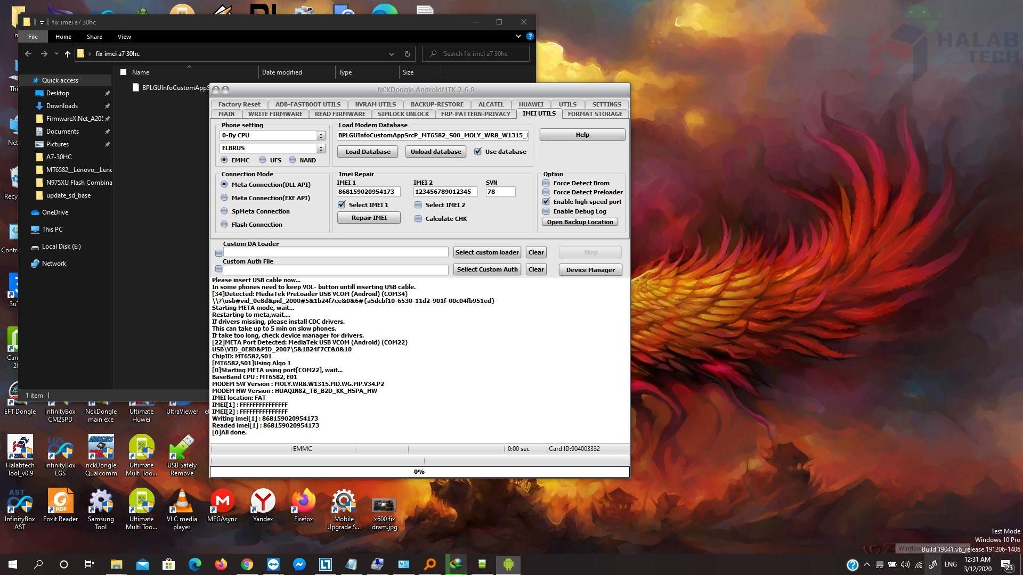Open VLC media player desktop icon
1023x575 pixels.
(182, 509)
